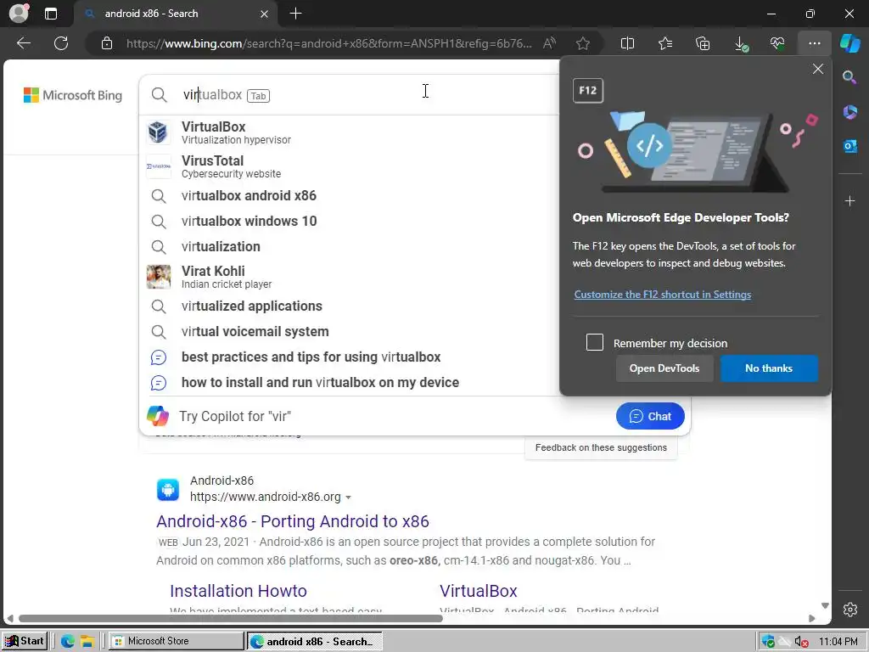This screenshot has height=652, width=869.
Task: Open the 'VirtualBox' sublink in results
Action: pyautogui.click(x=479, y=591)
